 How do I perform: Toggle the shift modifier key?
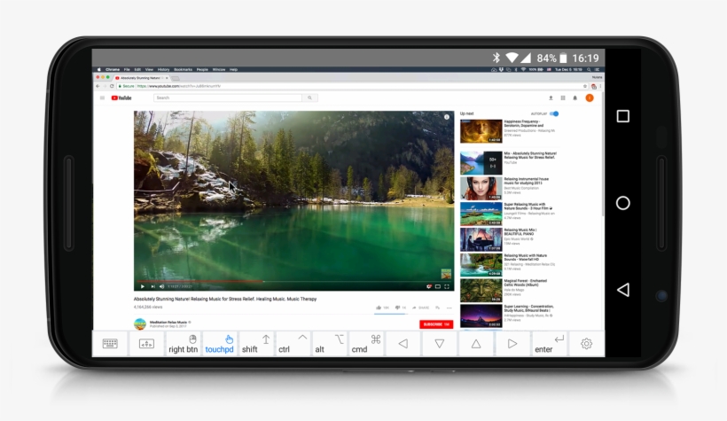pyautogui.click(x=256, y=344)
